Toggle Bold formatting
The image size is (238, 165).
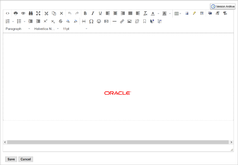85,13
